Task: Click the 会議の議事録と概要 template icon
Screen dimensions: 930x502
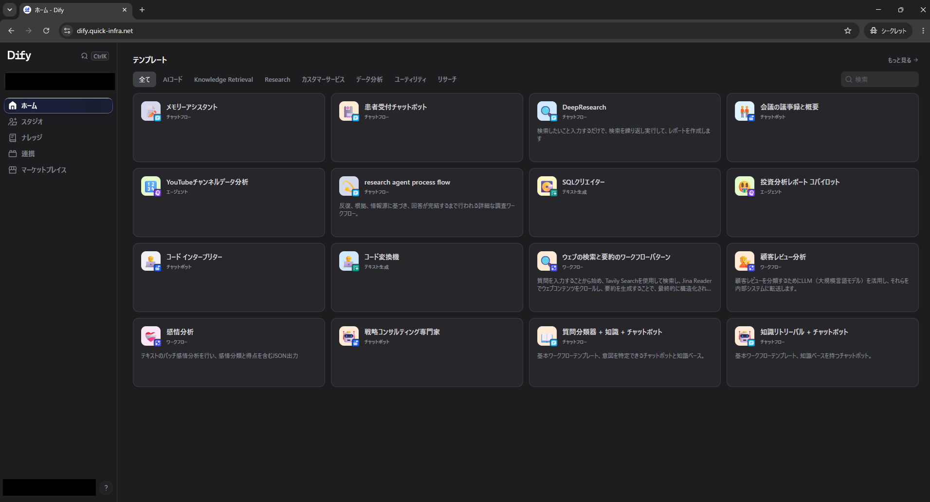Action: [745, 111]
